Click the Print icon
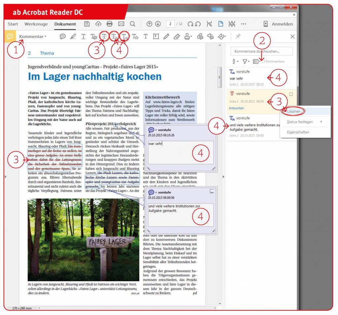 [x=110, y=24]
